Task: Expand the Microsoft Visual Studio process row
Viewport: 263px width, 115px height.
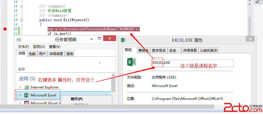Action: point(20,103)
